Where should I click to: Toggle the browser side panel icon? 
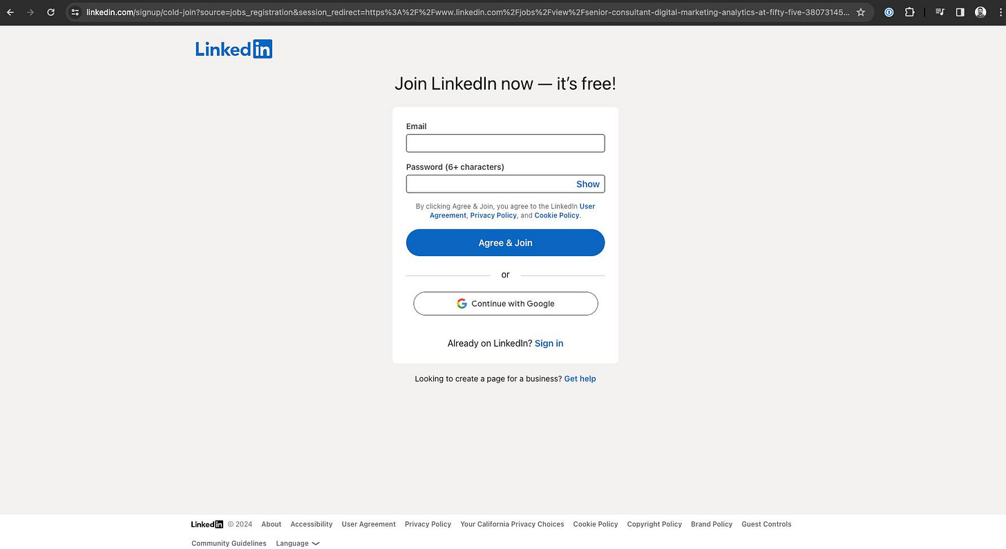(960, 12)
